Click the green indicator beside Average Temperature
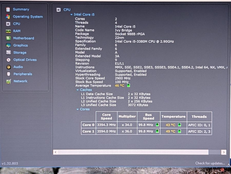This screenshot has width=231, height=174. coord(129,85)
